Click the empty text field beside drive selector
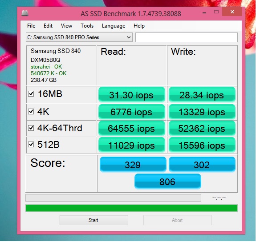This screenshot has width=256, height=243. [186, 37]
